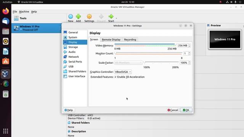The width and height of the screenshot is (244, 137).
Task: Click Activities in the top bar
Action: click(8, 2)
